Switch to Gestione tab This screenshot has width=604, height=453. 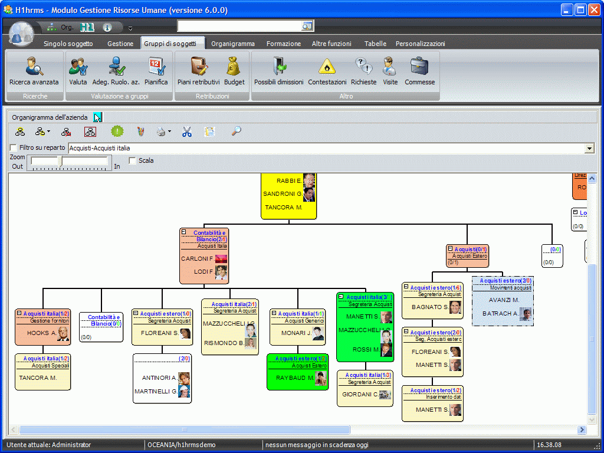point(120,44)
